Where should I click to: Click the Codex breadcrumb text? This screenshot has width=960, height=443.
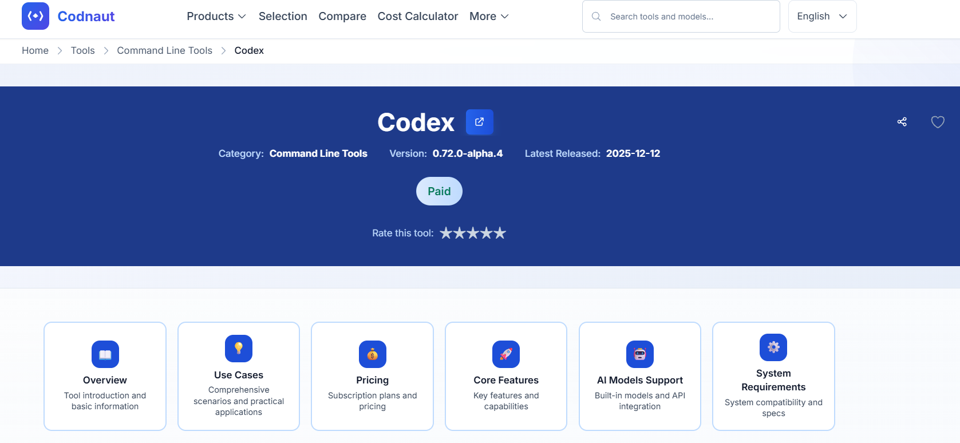pos(249,50)
